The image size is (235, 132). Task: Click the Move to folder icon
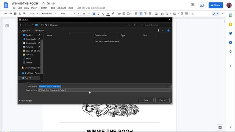point(48,3)
